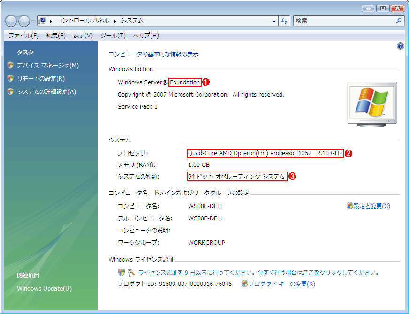The image size is (409, 314).
Task: Open the ファイル(F) menu
Action: (24, 36)
